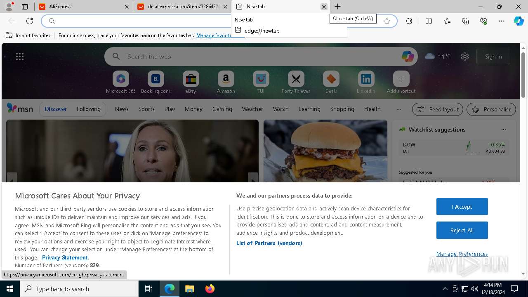Open the Favorites hub
Viewport: 528px width, 297px height.
click(447, 21)
